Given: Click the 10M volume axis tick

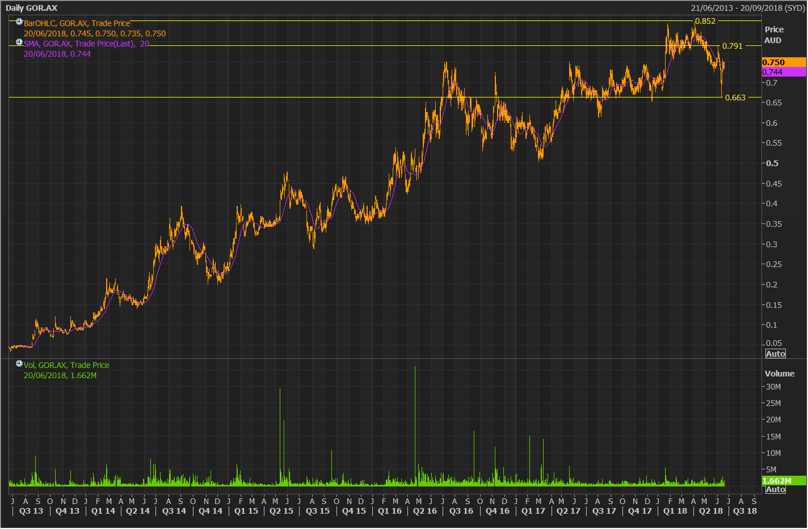Looking at the screenshot, I should [773, 453].
